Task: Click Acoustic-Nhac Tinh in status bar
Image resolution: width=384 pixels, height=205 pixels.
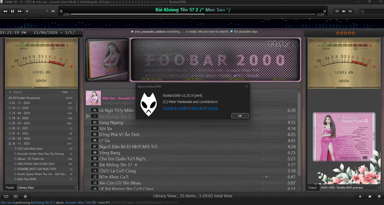Action: pos(78,203)
